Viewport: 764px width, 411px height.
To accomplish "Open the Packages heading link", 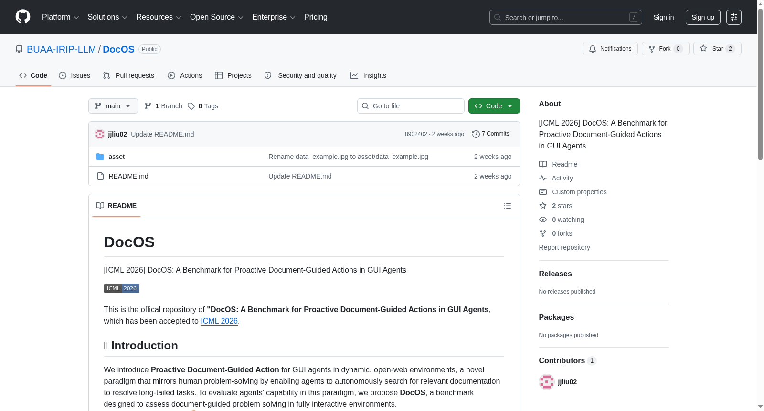I will click(x=556, y=317).
